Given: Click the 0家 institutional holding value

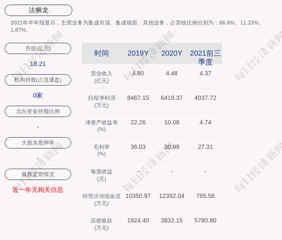Looking at the screenshot, I should 38,95.
